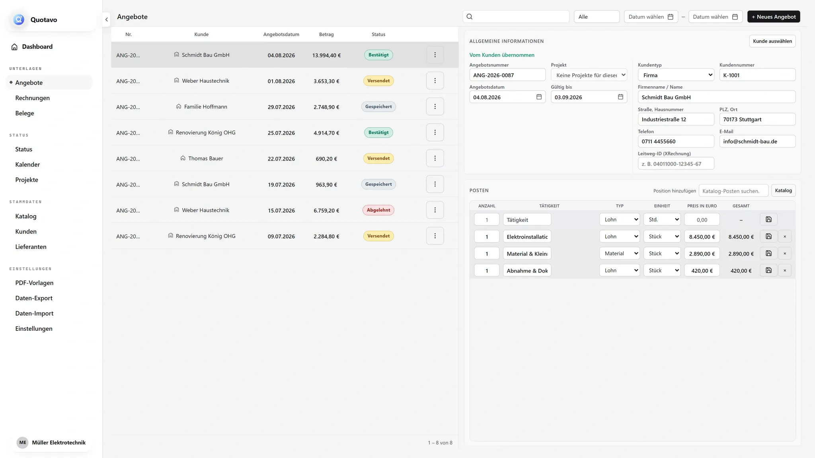Open Daten-Import in the sidebar
The image size is (815, 458).
pos(34,313)
